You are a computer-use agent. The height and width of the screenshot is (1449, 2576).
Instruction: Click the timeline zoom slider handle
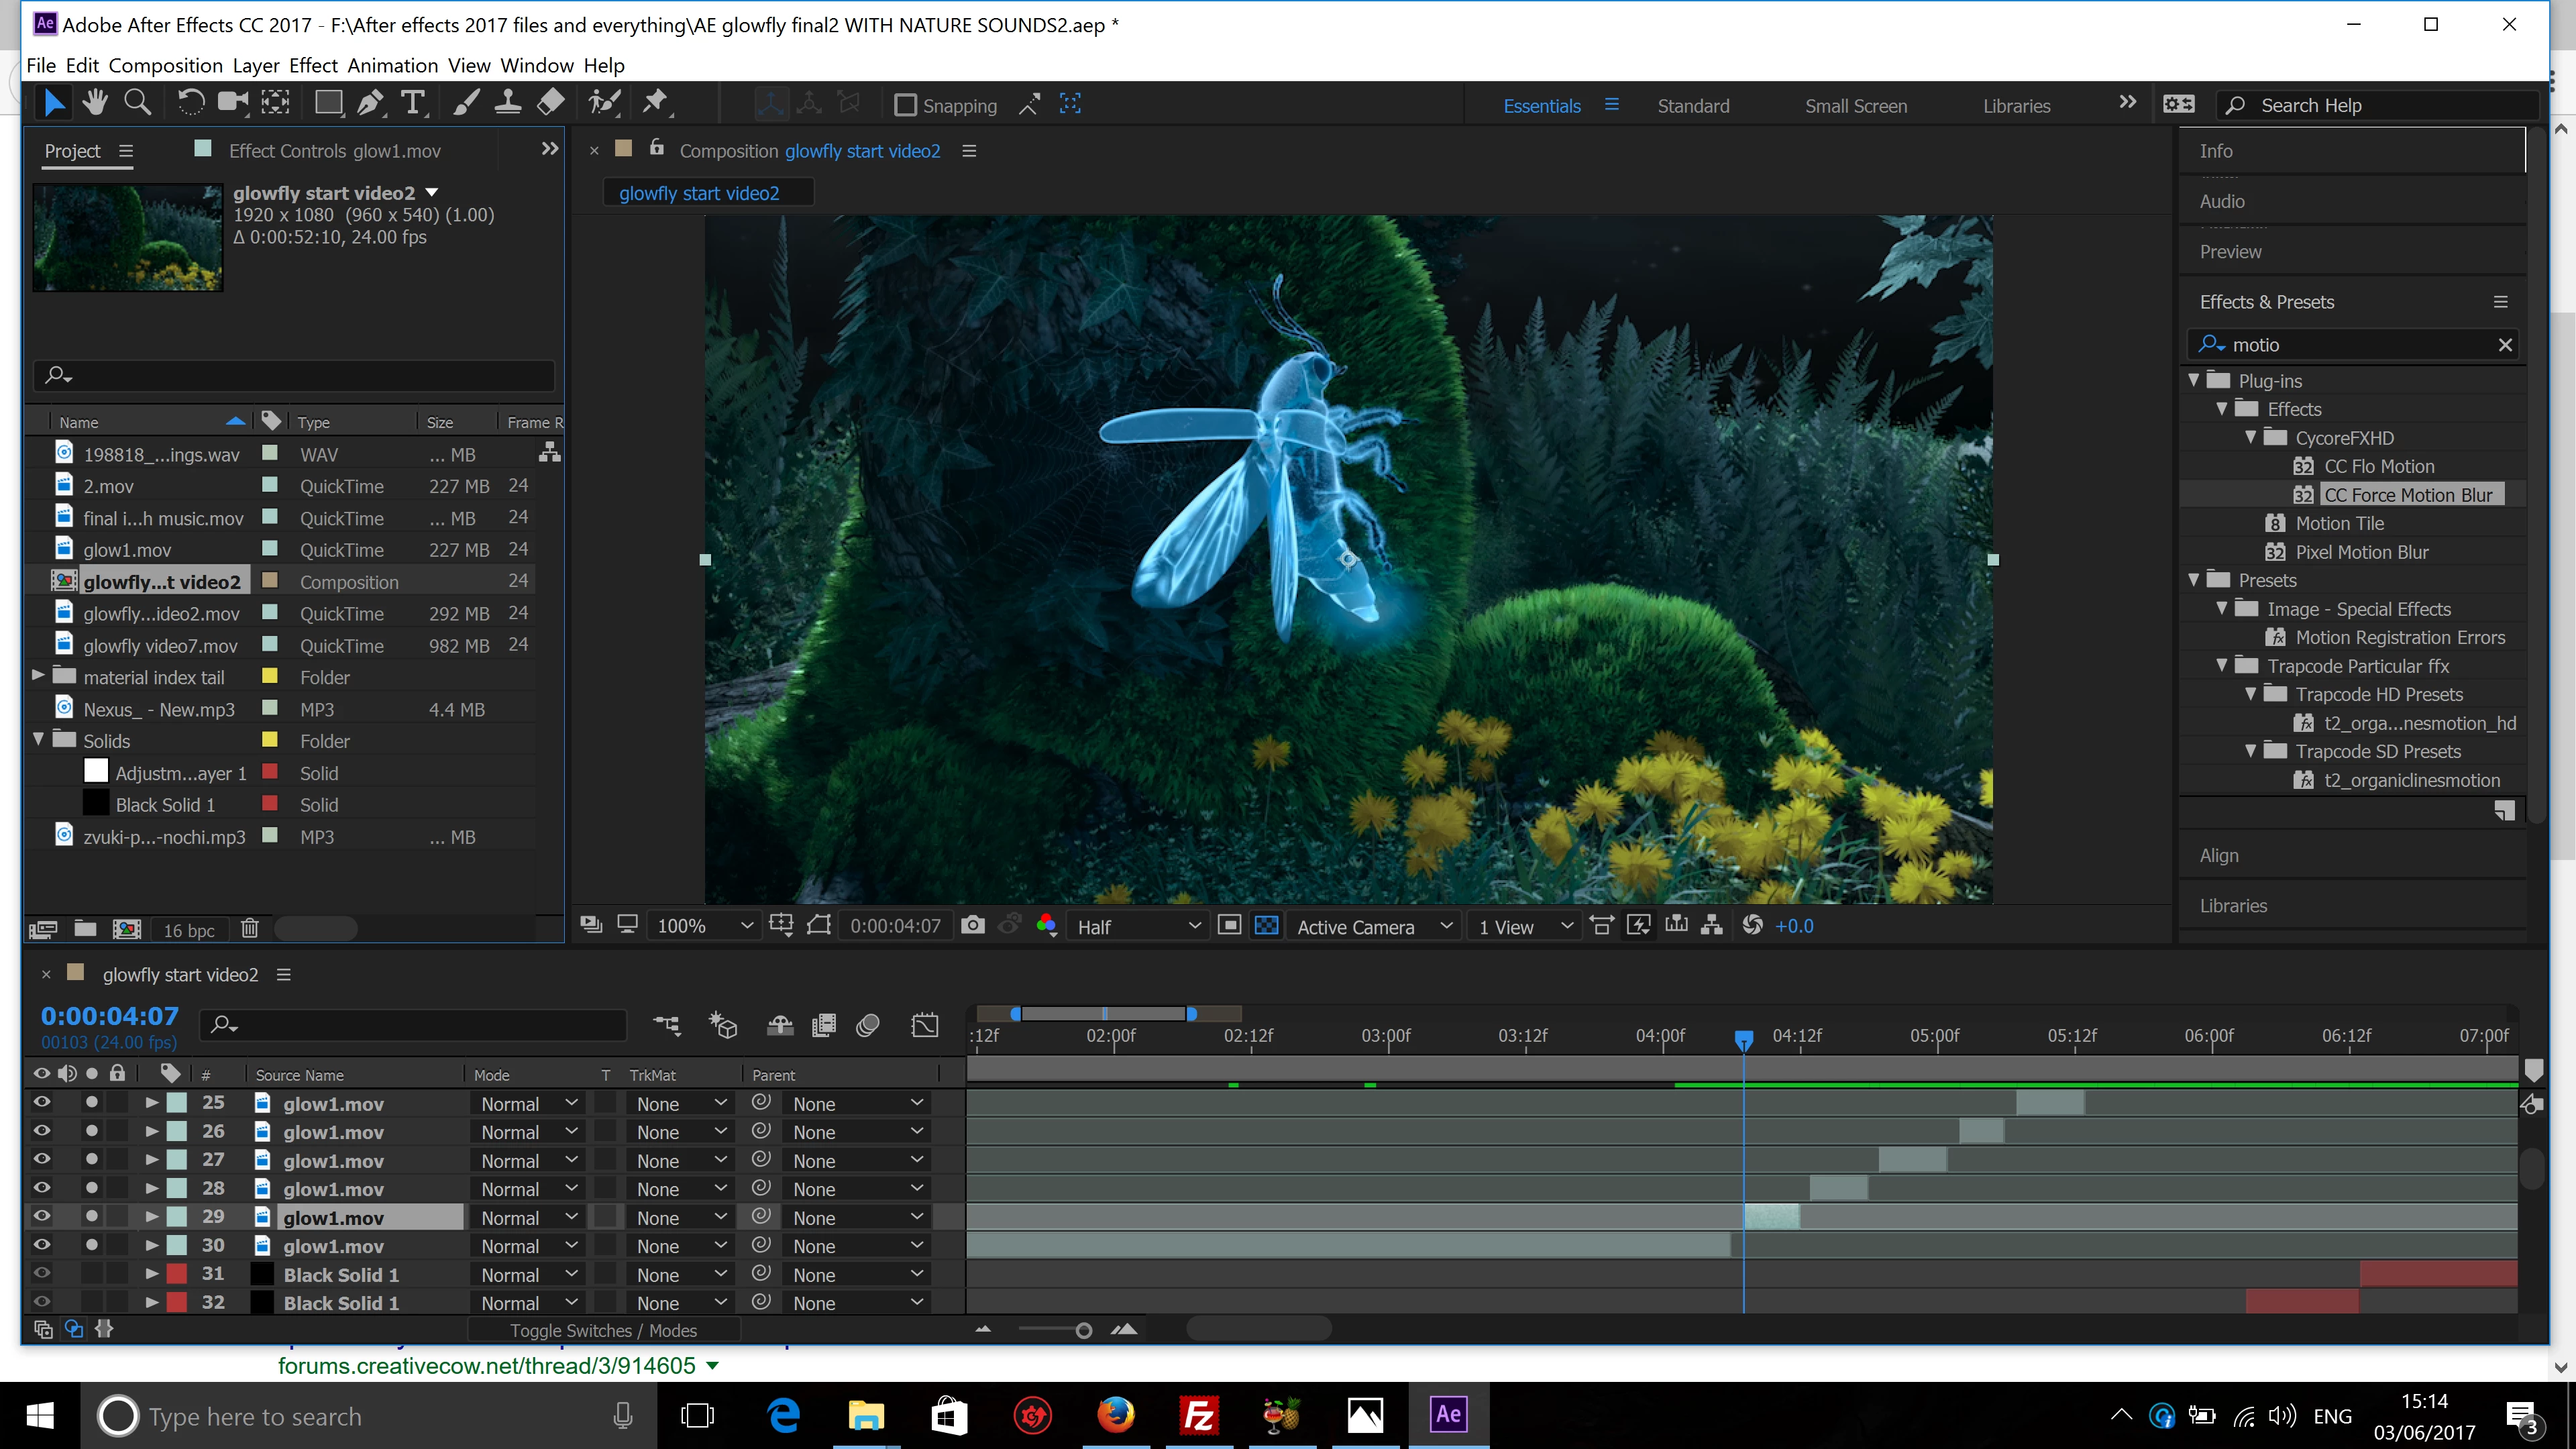[x=1083, y=1330]
